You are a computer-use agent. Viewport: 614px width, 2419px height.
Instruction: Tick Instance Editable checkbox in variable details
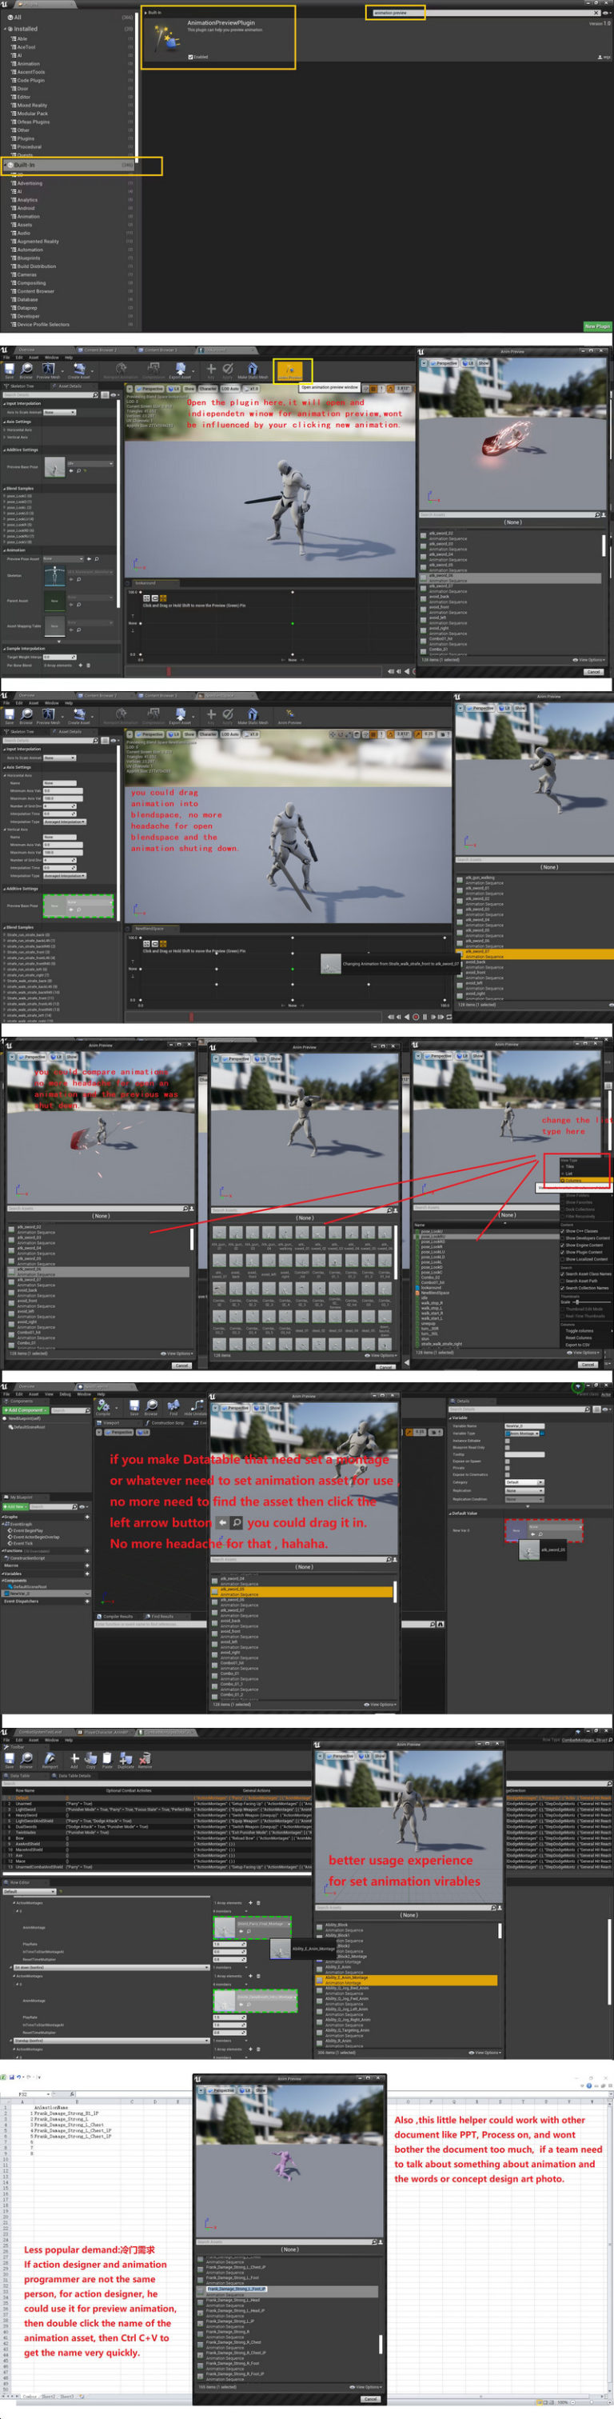point(508,1441)
